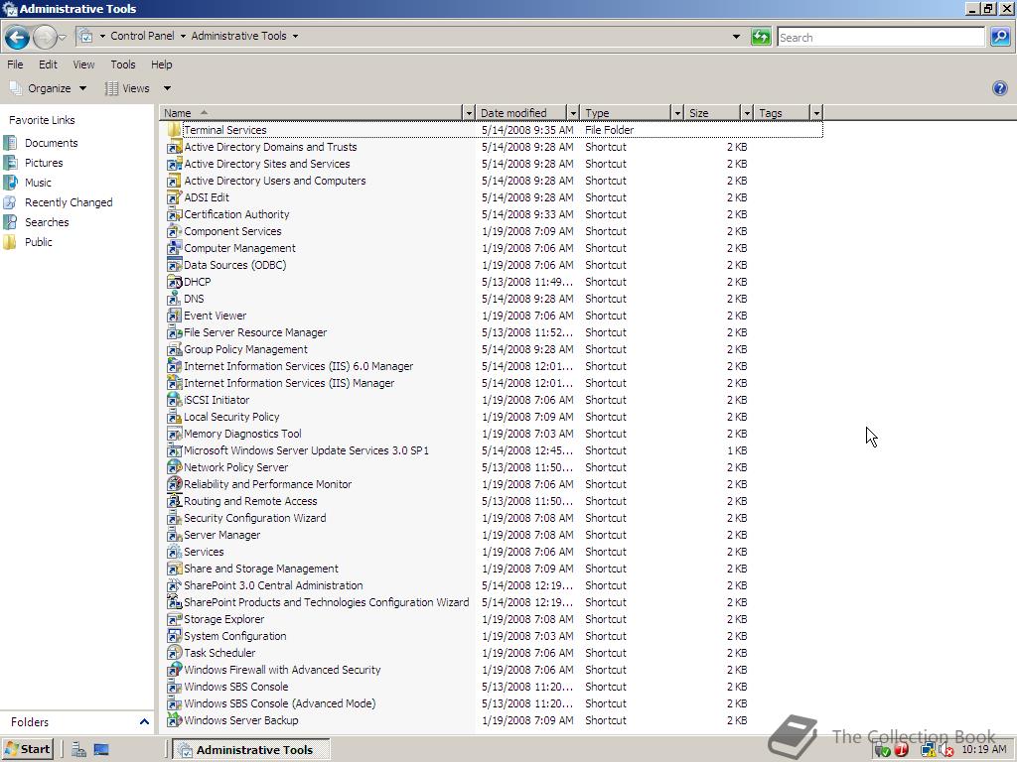Click the Control Panel breadcrumb
This screenshot has height=762, width=1017.
pyautogui.click(x=142, y=36)
